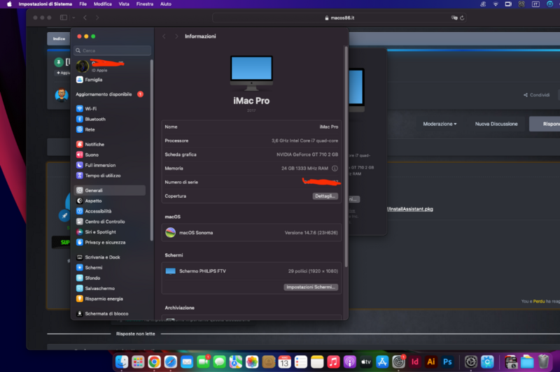
Task: Toggle the Safari sidebar button
Action: (x=63, y=17)
